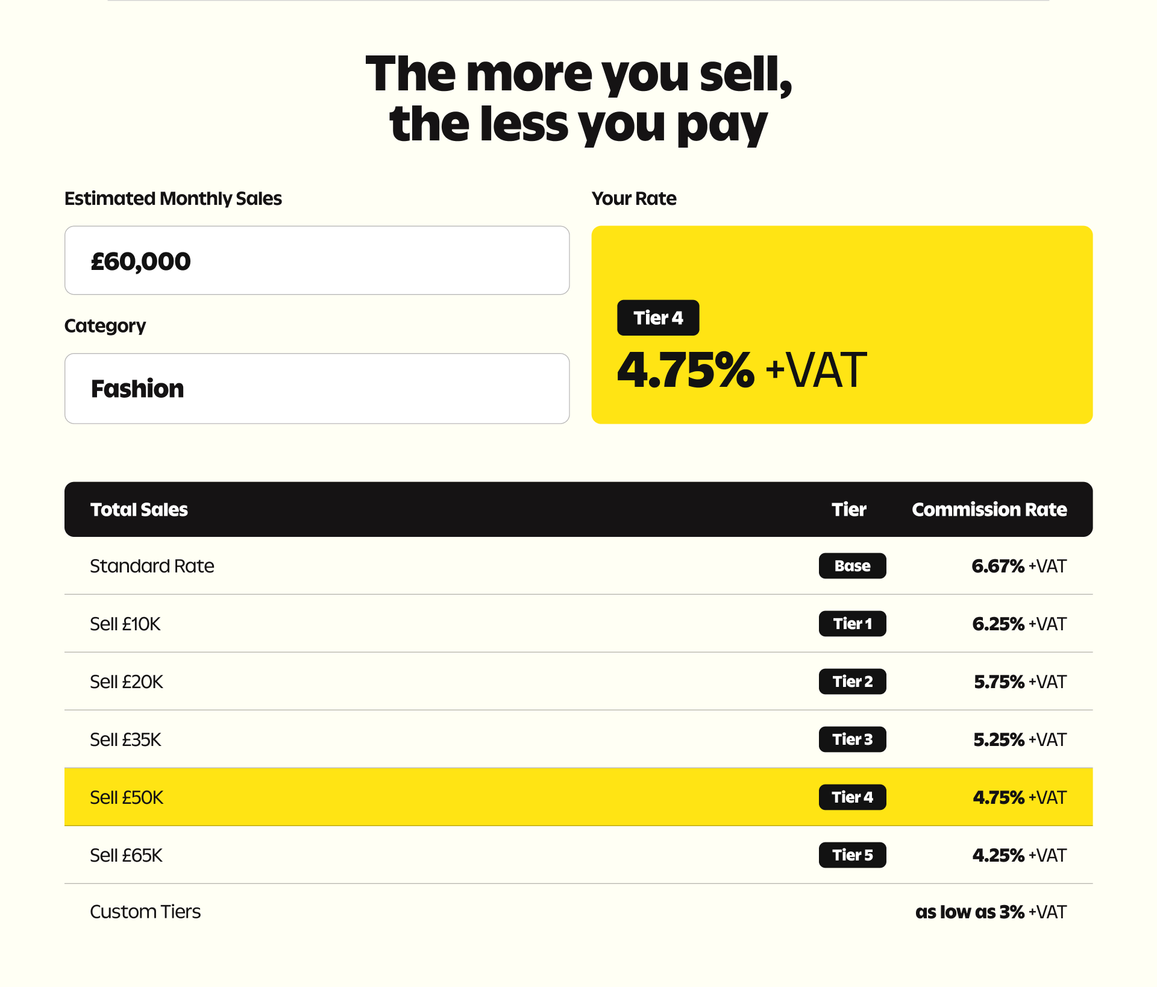The width and height of the screenshot is (1157, 987).
Task: Click the Estimated Monthly Sales input field
Action: point(317,260)
